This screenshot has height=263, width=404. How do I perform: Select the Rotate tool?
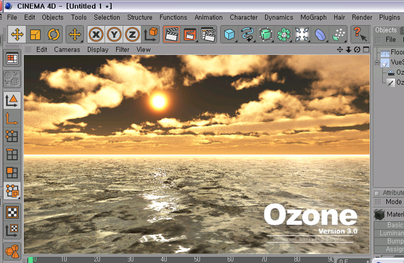pos(54,34)
